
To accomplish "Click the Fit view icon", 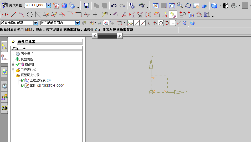I will 155,6.
